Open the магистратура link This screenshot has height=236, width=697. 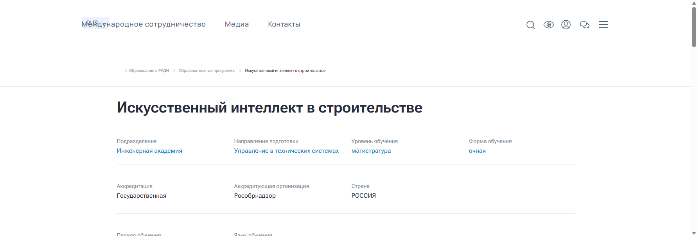pos(371,151)
